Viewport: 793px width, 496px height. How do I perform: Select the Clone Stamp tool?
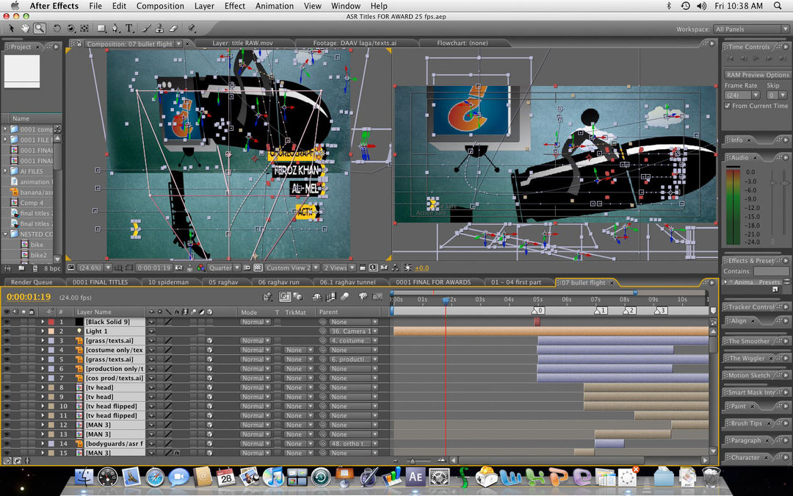pos(160,28)
